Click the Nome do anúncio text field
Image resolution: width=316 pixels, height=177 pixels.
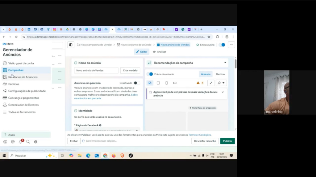pyautogui.click(x=96, y=70)
